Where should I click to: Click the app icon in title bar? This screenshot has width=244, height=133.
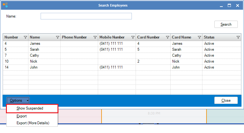click(x=5, y=5)
